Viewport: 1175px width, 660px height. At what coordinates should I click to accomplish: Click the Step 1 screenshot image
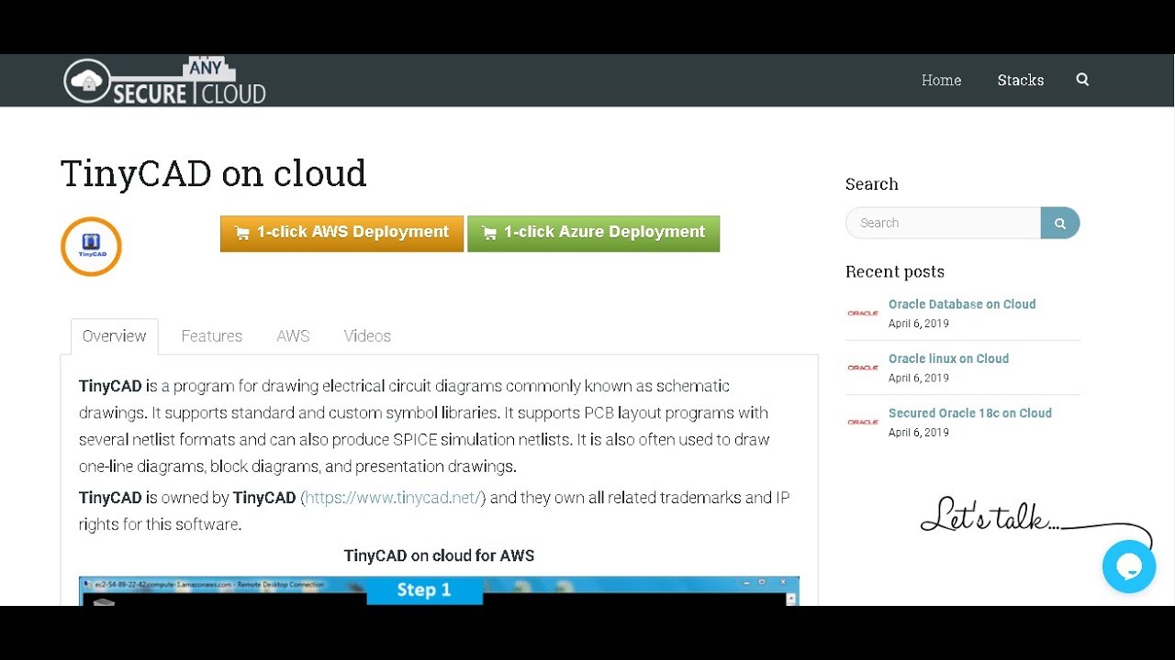(439, 591)
